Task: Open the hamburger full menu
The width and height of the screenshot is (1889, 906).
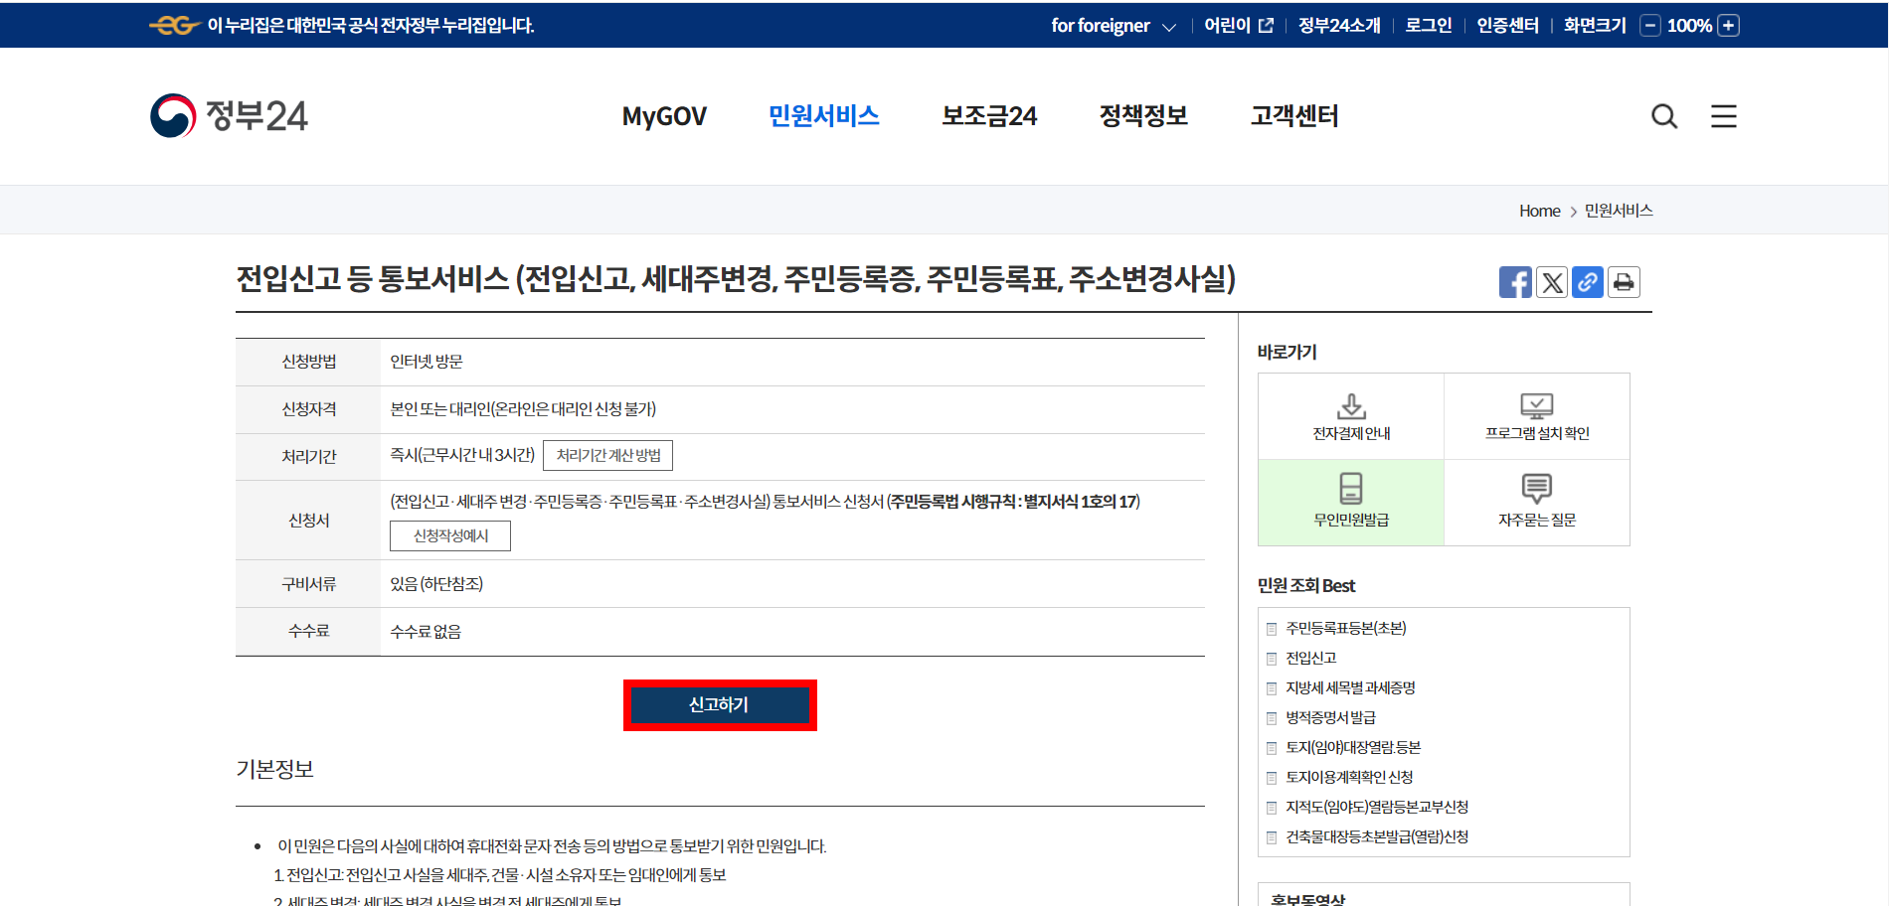Action: [x=1723, y=116]
